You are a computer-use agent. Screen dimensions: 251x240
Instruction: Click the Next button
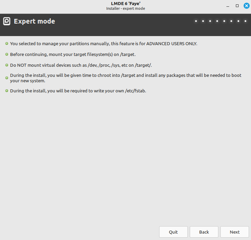pyautogui.click(x=235, y=232)
